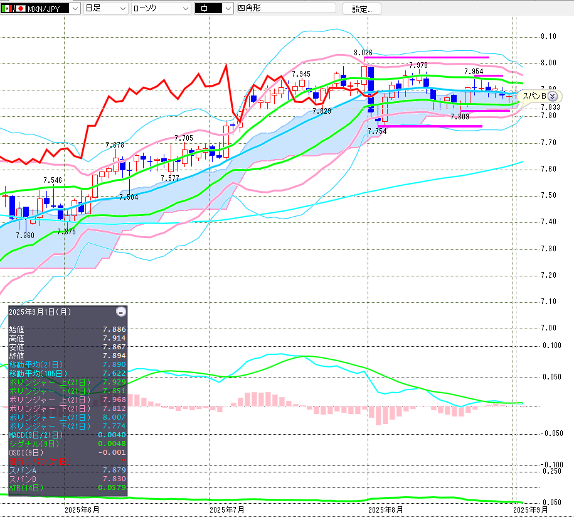This screenshot has height=517, width=574.
Task: Click the 7.577 price annotation
Action: point(170,178)
